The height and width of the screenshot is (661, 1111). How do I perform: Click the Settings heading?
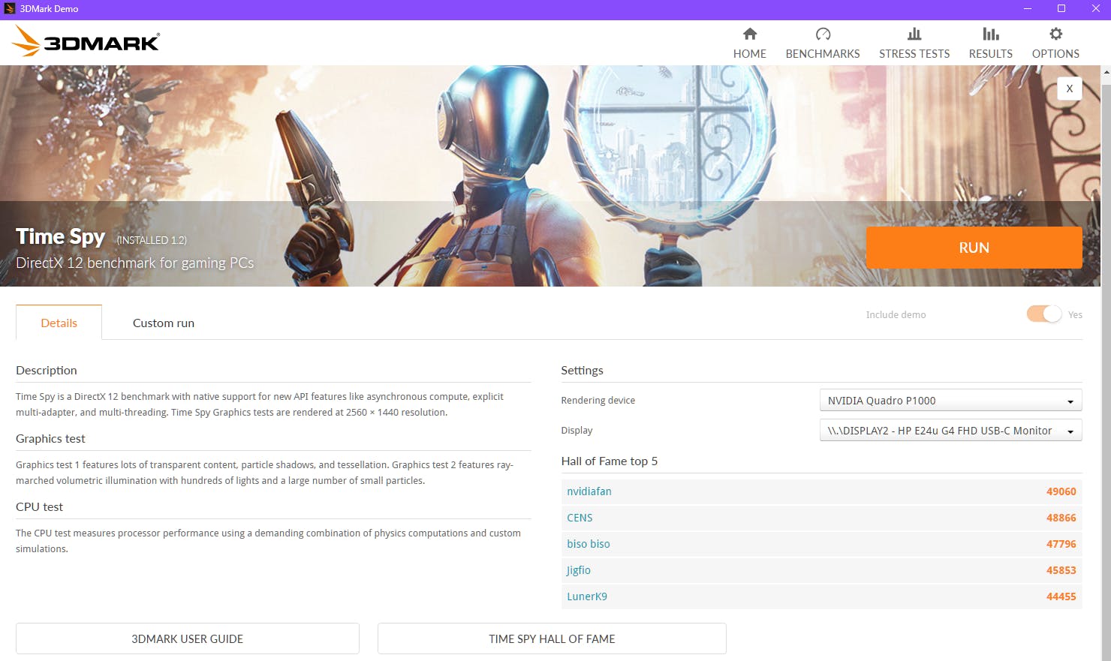(x=582, y=371)
